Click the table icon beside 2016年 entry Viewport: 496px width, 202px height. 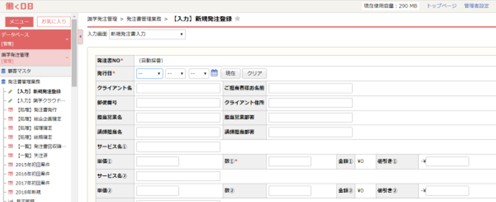(x=10, y=174)
